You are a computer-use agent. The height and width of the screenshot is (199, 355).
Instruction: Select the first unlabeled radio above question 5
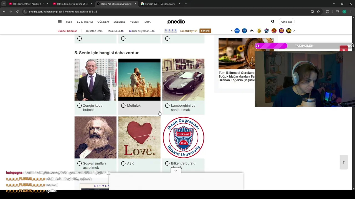point(80,39)
